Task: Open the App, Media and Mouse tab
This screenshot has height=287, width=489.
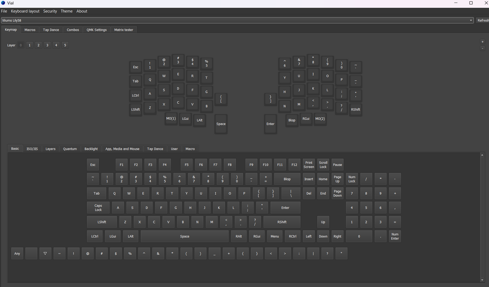Action: [123, 149]
